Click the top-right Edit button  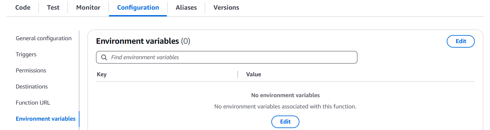click(461, 41)
